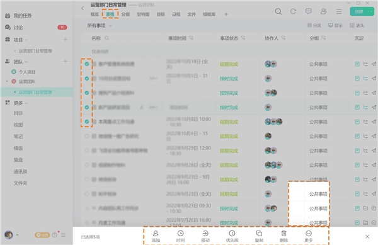Select 笔记 in the sidebar

(18, 137)
